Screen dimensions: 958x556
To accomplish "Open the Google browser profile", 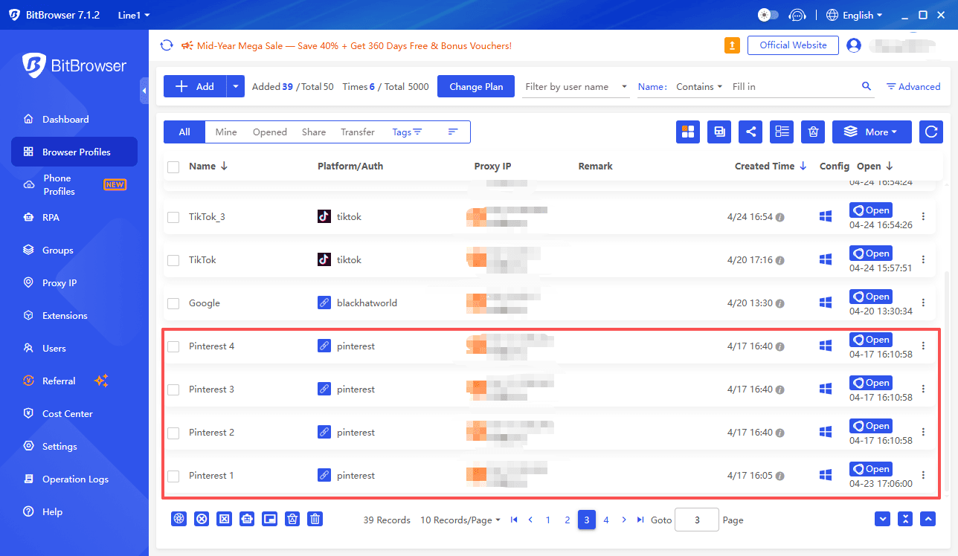I will [871, 297].
